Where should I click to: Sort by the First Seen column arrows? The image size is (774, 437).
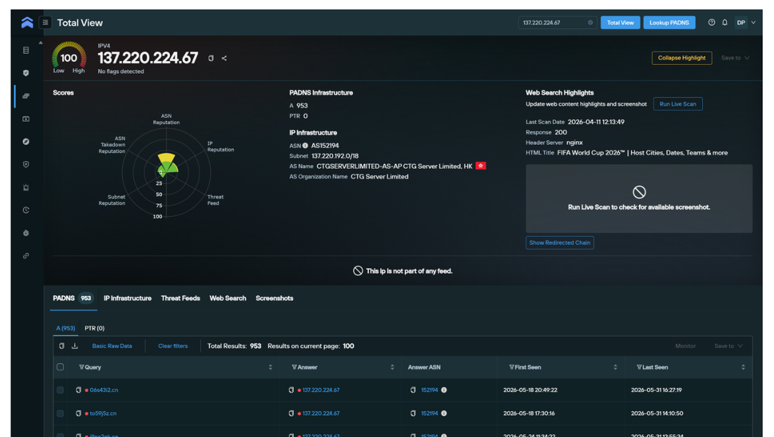tap(615, 367)
